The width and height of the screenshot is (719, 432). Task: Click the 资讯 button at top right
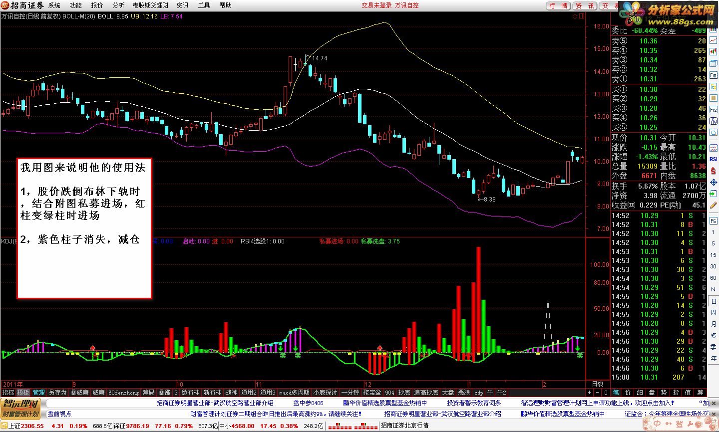pos(585,5)
